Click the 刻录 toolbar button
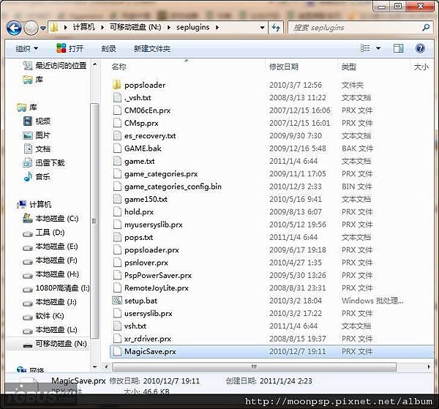The image size is (439, 409). click(108, 49)
